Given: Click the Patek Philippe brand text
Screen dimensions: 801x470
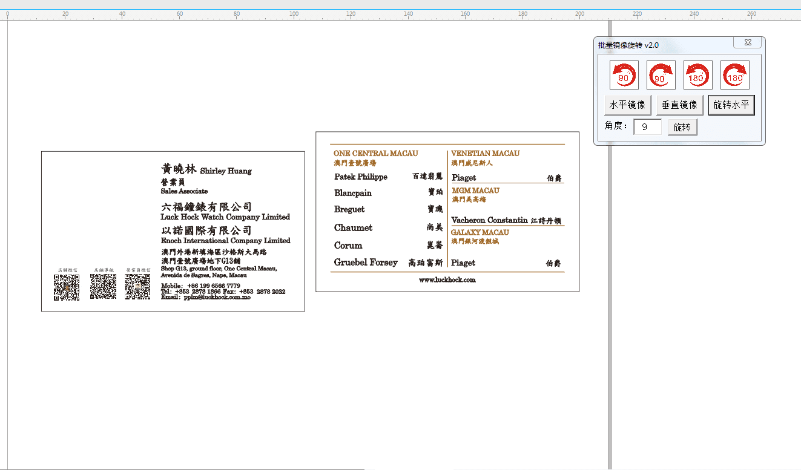Looking at the screenshot, I should tap(361, 177).
